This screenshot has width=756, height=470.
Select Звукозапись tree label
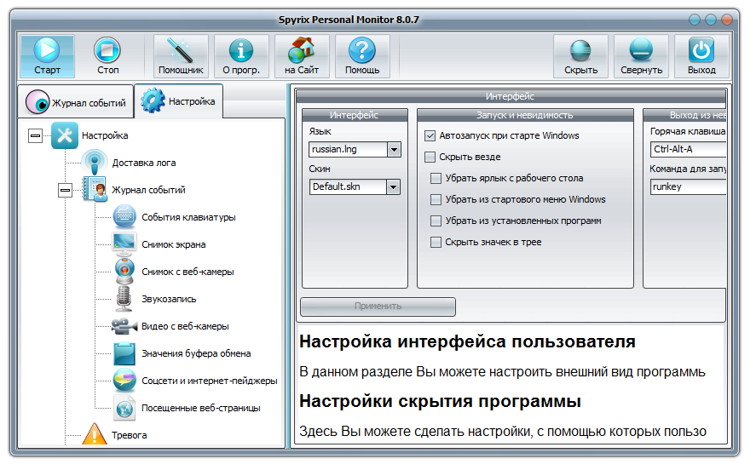(169, 299)
